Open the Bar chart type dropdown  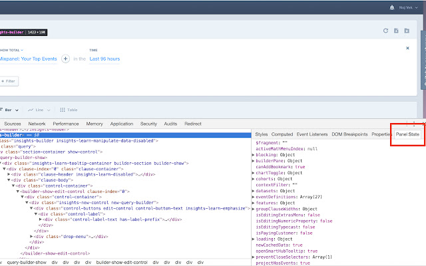pos(11,110)
